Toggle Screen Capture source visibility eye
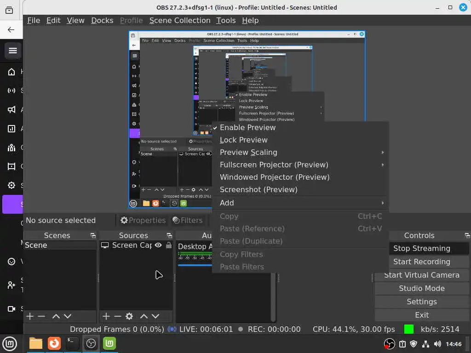This screenshot has width=471, height=353. pos(158,245)
